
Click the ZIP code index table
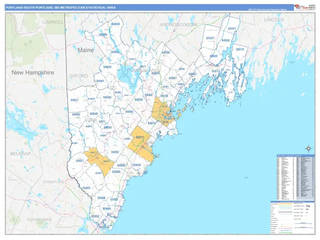[x=295, y=177]
